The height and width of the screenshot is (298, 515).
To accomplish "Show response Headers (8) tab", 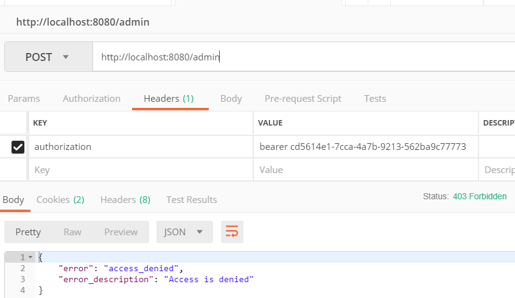I will click(x=125, y=199).
